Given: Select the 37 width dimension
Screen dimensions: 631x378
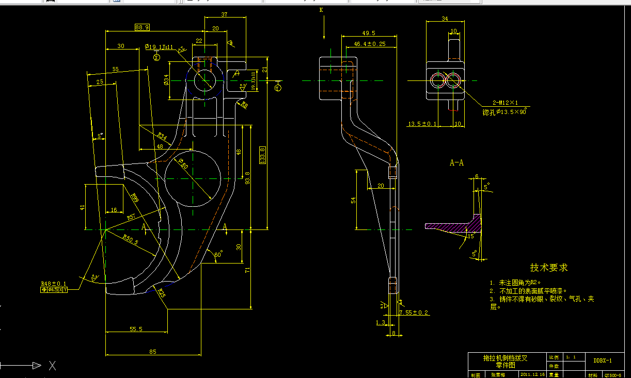Looking at the screenshot, I should tap(224, 14).
